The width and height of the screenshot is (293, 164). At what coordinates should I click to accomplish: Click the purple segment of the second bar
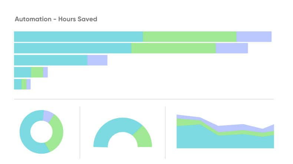pos(231,48)
